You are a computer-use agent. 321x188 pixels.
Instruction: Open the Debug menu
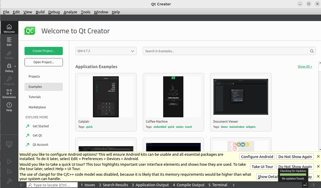point(54,12)
